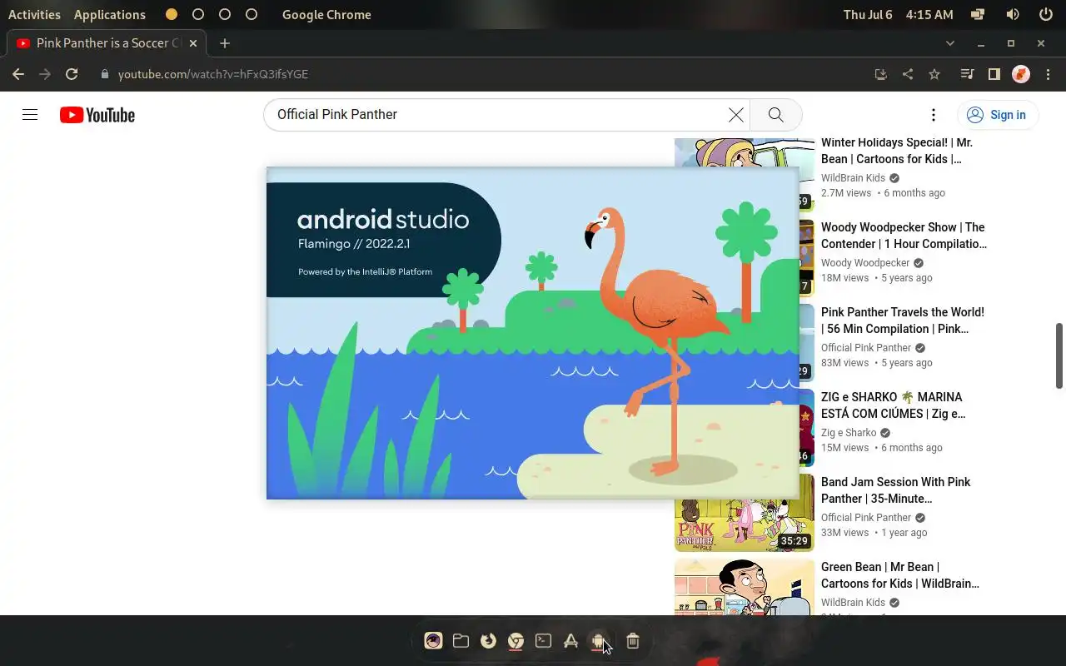The image size is (1066, 666).
Task: Bookmark this tab with the star icon
Action: pyautogui.click(x=934, y=74)
